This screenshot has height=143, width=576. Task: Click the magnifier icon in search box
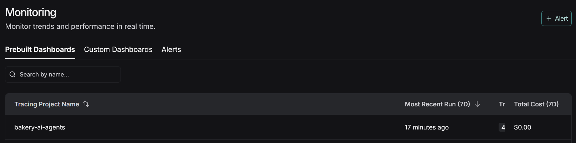(12, 74)
